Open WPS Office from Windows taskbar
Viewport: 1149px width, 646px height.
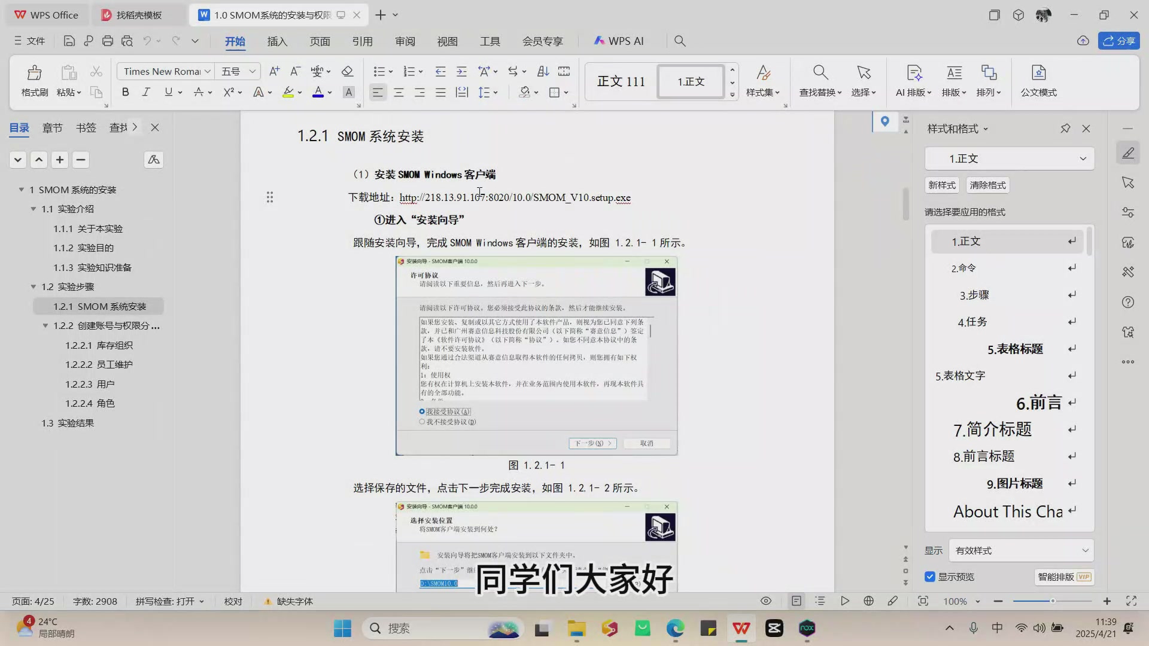[741, 628]
